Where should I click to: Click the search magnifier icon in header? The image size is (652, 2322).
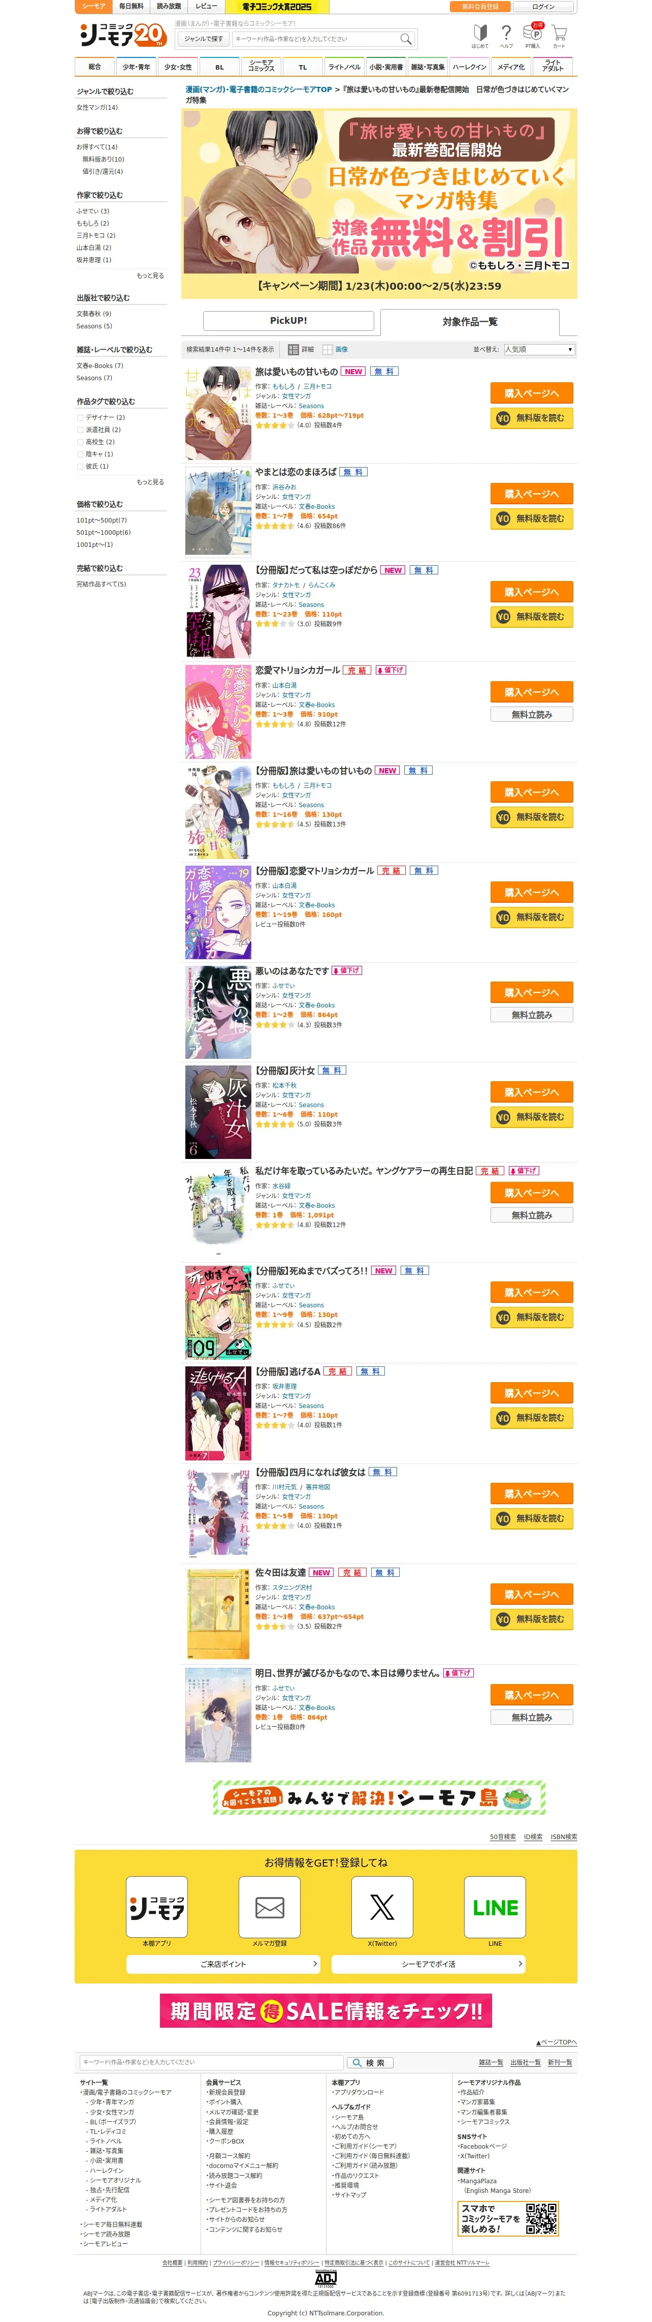[x=405, y=39]
